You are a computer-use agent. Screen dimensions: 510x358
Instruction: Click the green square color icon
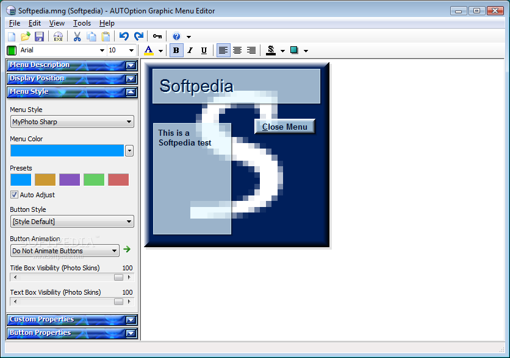point(12,51)
